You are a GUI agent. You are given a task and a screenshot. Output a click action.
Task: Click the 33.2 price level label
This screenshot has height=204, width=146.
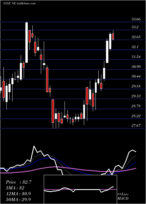(135, 27)
